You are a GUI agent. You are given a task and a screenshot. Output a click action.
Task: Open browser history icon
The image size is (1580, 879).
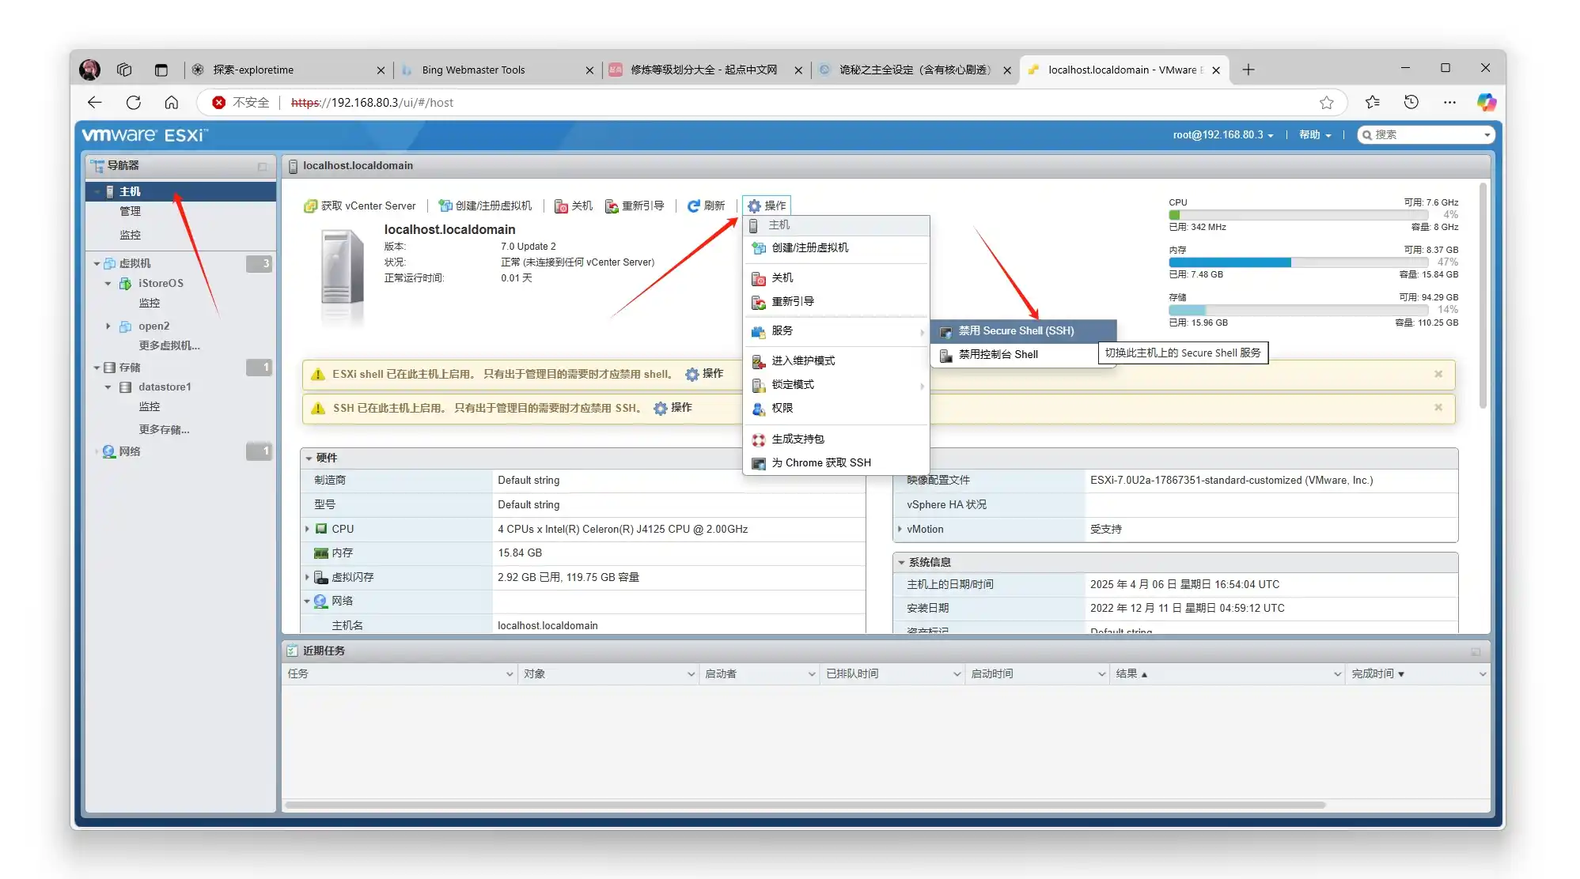click(x=1411, y=102)
